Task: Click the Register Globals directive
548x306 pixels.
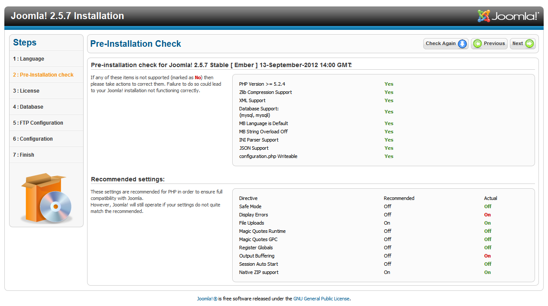Action: coord(256,248)
